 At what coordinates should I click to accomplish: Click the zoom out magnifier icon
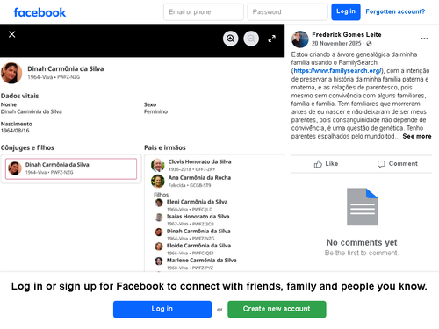tap(251, 39)
